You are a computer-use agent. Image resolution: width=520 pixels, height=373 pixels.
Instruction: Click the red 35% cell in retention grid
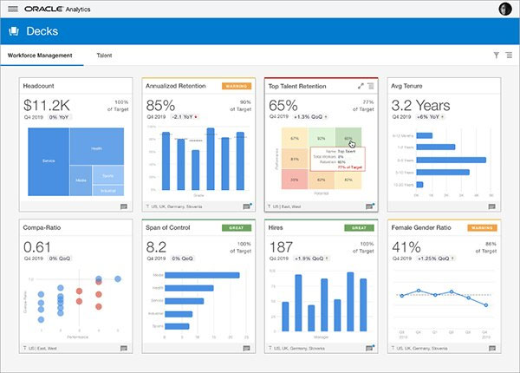pyautogui.click(x=296, y=180)
